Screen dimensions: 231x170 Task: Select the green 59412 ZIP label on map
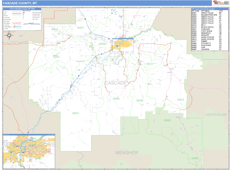point(180,100)
